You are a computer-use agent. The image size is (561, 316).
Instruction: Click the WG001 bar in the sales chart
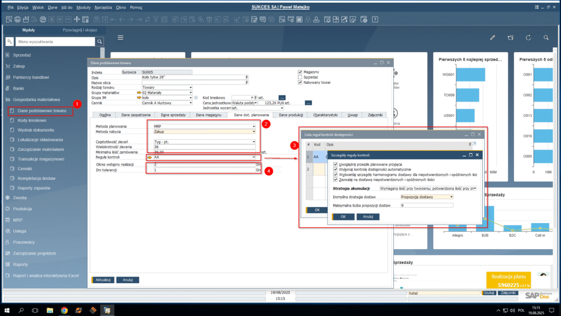click(471, 75)
